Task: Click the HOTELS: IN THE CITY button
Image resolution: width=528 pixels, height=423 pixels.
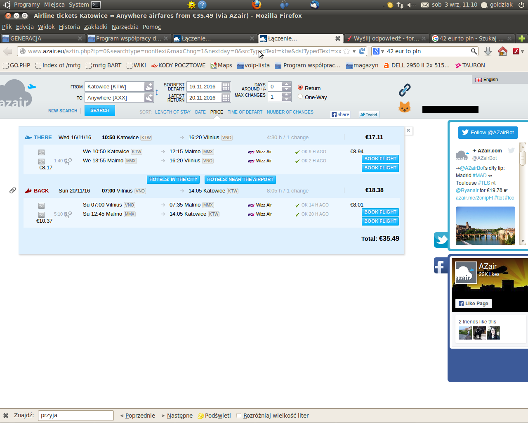Action: 173,179
